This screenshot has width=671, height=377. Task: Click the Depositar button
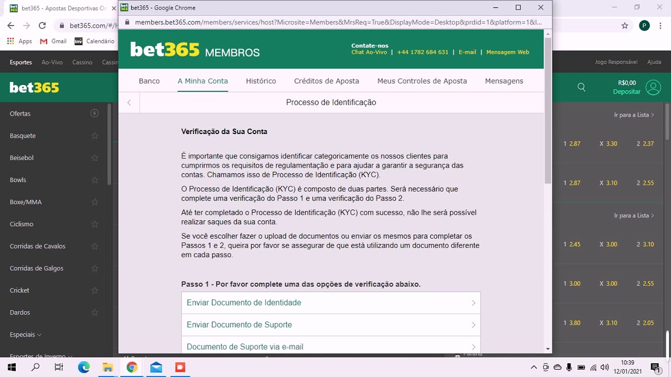click(627, 92)
